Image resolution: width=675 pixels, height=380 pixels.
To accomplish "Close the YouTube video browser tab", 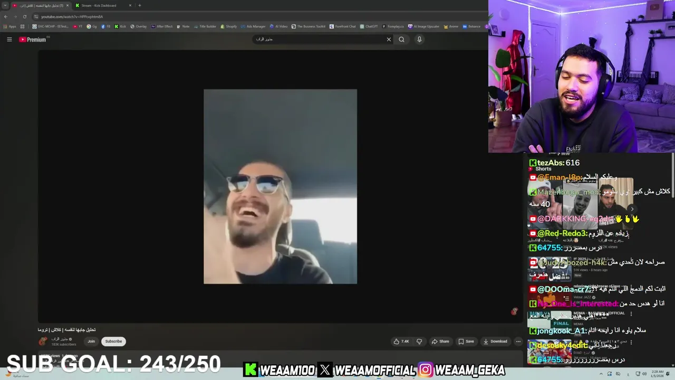I will click(x=67, y=5).
